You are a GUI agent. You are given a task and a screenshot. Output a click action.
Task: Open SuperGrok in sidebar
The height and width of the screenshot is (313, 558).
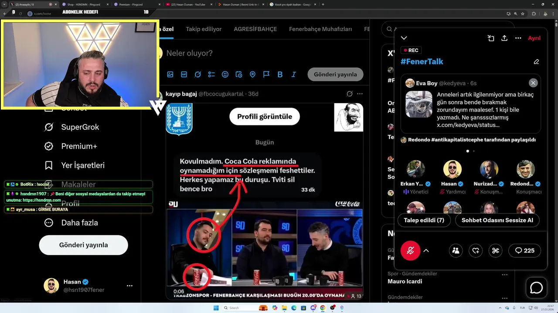[72, 127]
